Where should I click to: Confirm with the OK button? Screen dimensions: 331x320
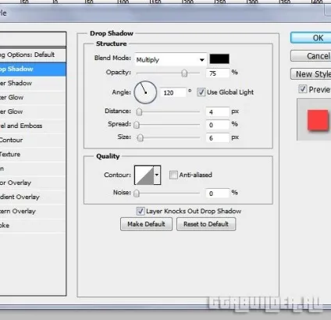pyautogui.click(x=311, y=37)
